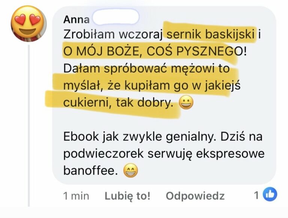Click the grinning emoji after "tak dobry."
The image size is (288, 218).
pos(186,103)
